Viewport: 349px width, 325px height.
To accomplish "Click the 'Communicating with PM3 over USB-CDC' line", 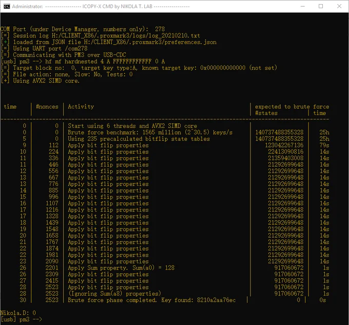I will (x=71, y=55).
